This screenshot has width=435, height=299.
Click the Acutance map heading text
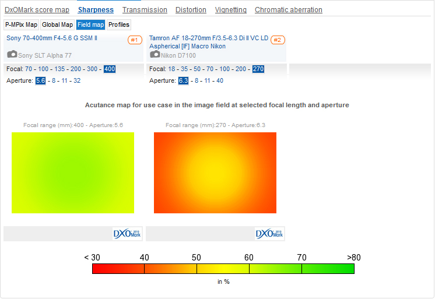[217, 105]
